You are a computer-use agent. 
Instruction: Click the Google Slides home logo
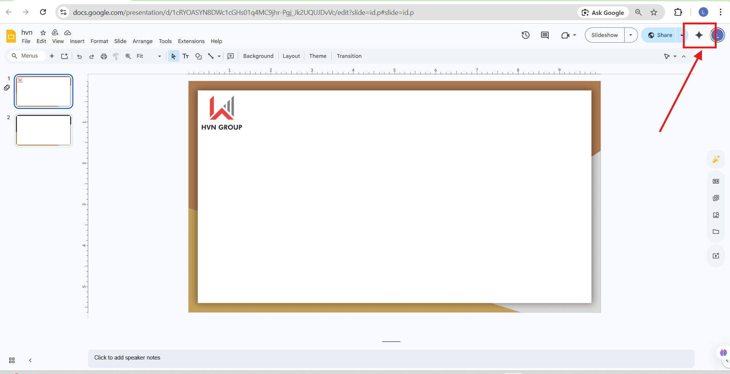pos(11,36)
